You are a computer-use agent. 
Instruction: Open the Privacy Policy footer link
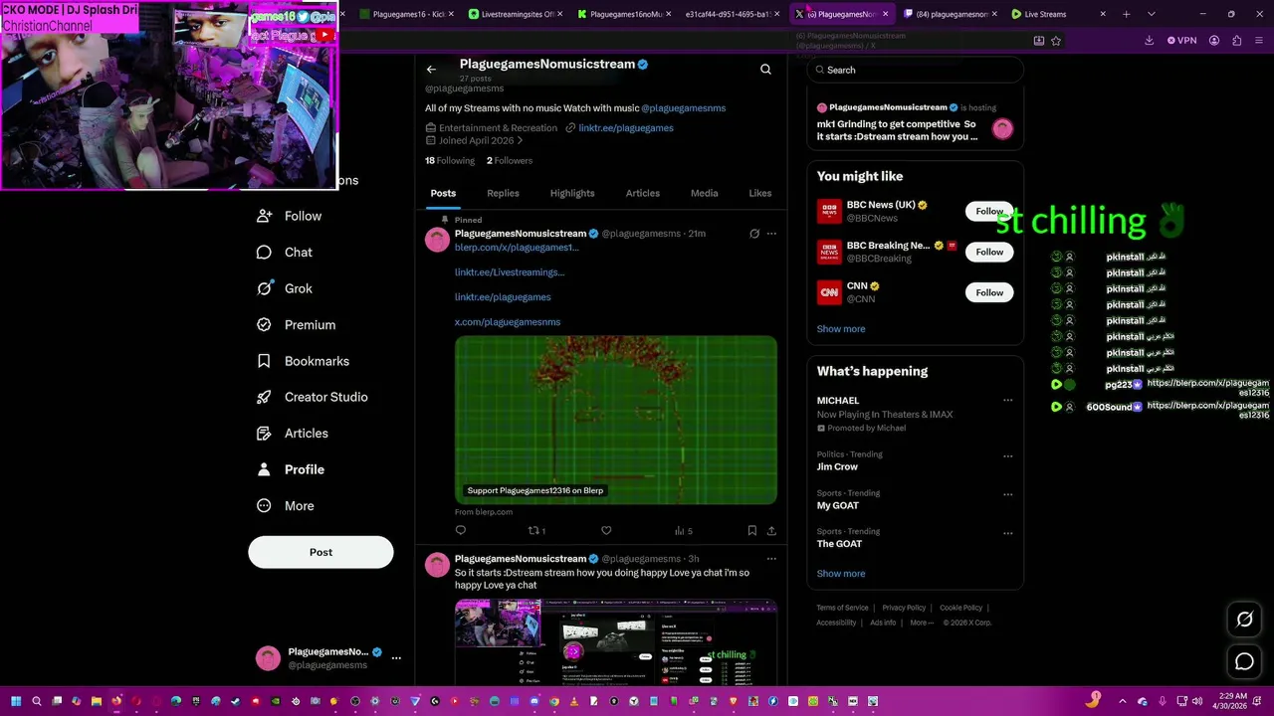point(904,608)
